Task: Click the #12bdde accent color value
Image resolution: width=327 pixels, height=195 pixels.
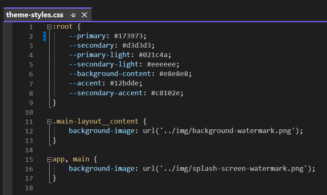Action: pyautogui.click(x=125, y=83)
